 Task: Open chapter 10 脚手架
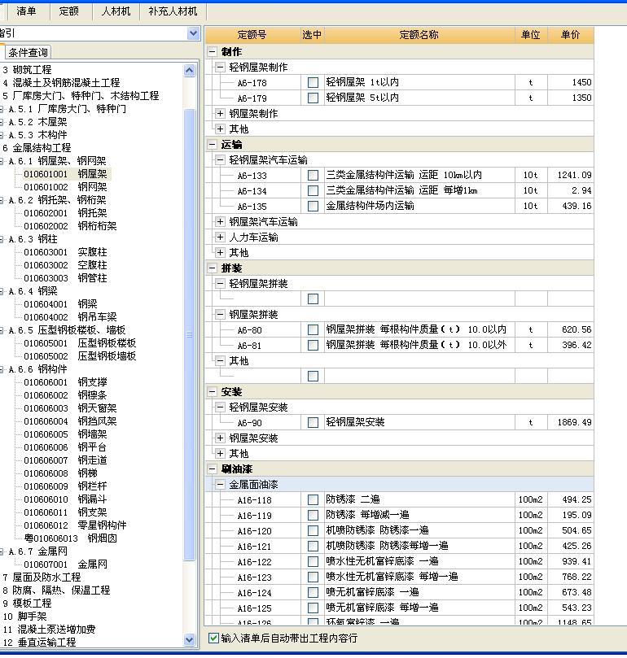coord(24,616)
